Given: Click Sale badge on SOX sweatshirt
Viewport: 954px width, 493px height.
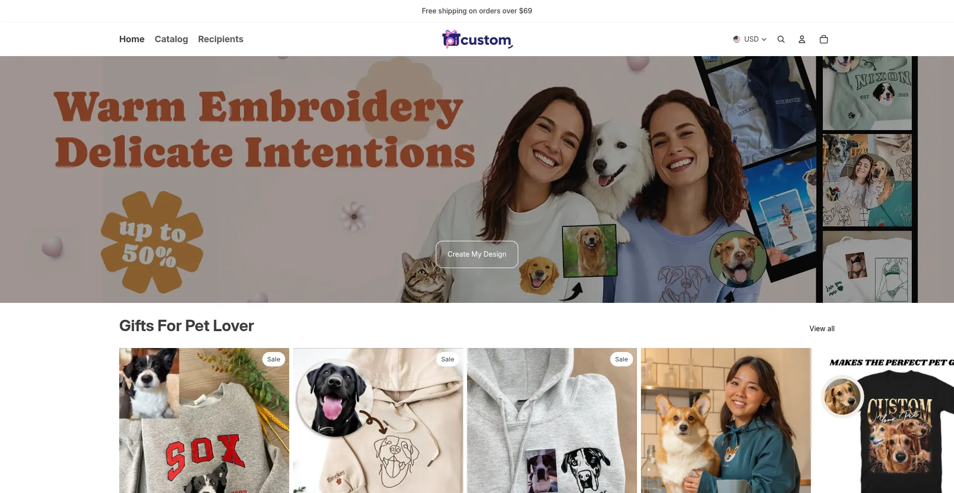Looking at the screenshot, I should [274, 359].
